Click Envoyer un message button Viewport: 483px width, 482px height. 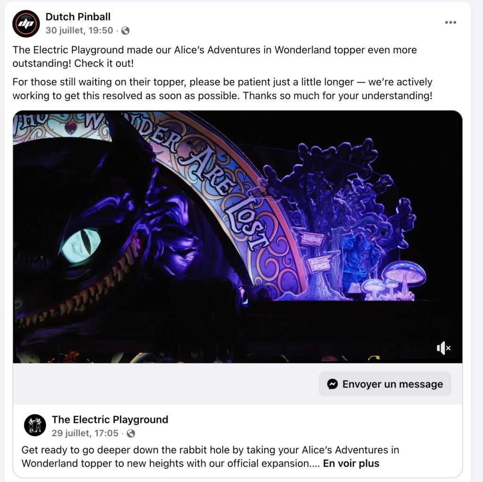point(385,384)
